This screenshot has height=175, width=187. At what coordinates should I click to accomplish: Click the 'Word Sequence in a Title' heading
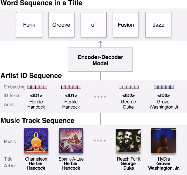point(41,4)
